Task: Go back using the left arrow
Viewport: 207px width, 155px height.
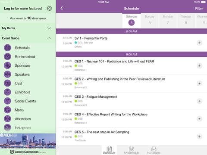Action: (62, 8)
